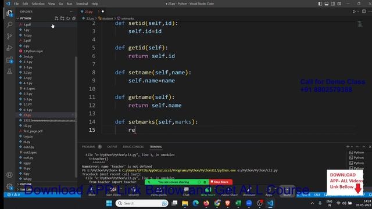Image resolution: width=372 pixels, height=209 pixels.
Task: Toggle bottom panel visibility
Action: pos(327,3)
